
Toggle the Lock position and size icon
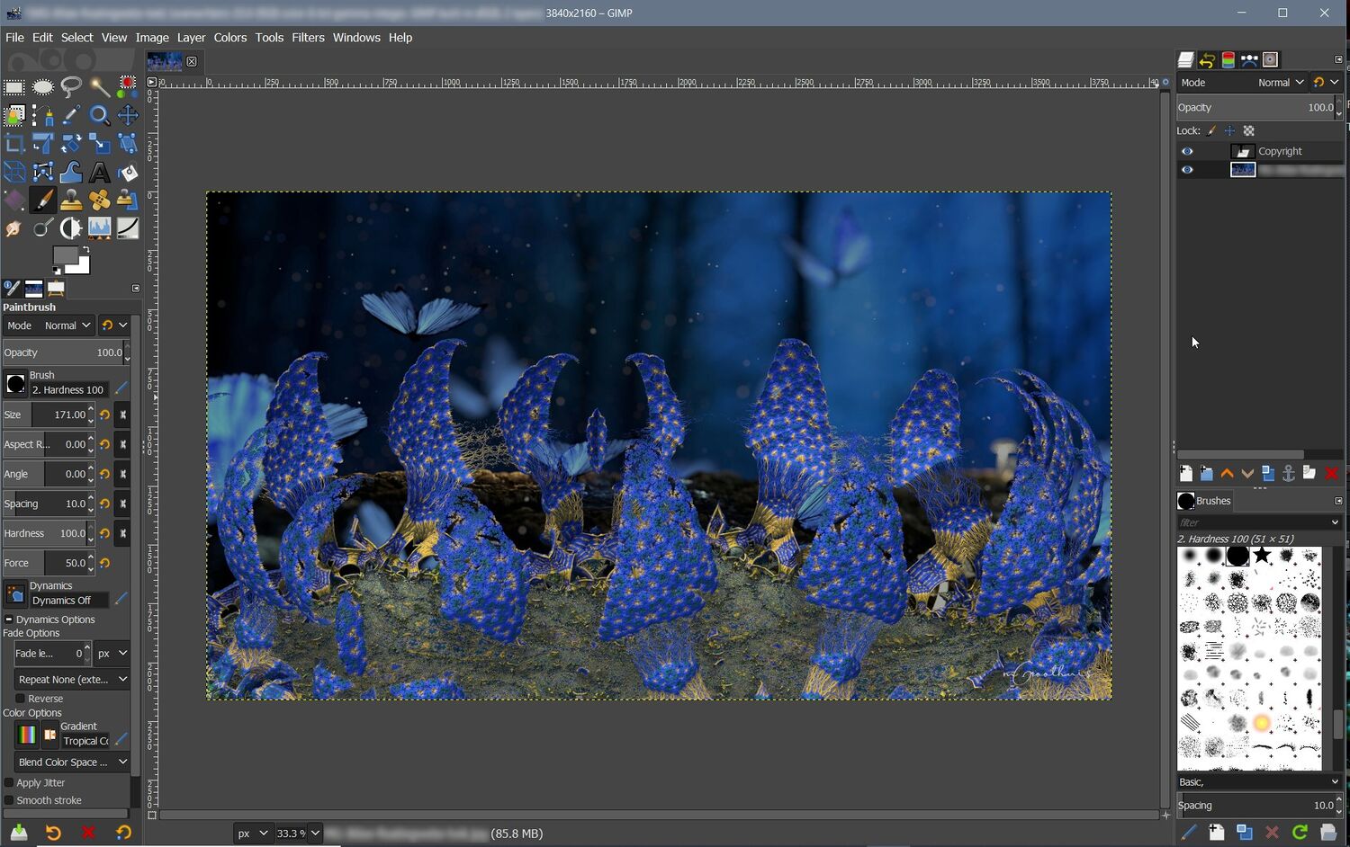[1230, 130]
